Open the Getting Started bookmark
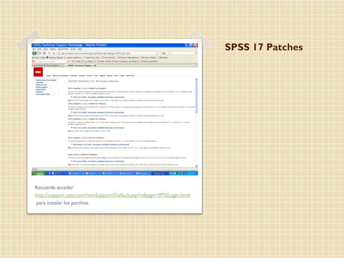 pyautogui.click(x=55, y=57)
